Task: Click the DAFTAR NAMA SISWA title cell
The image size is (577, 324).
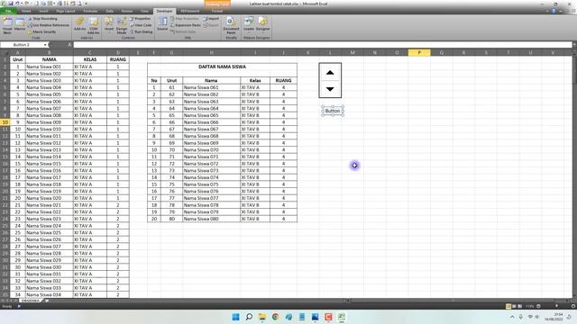Action: click(223, 67)
